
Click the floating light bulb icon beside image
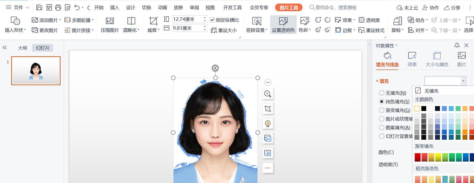[x=268, y=124]
